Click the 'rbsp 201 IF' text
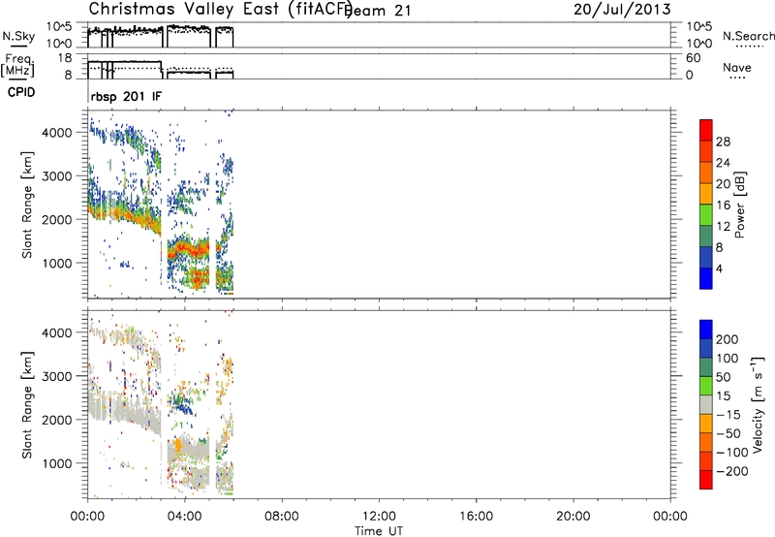This screenshot has width=775, height=537. (126, 96)
